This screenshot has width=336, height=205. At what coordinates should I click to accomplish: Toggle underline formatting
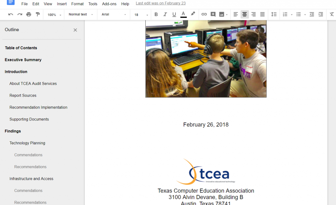174,14
